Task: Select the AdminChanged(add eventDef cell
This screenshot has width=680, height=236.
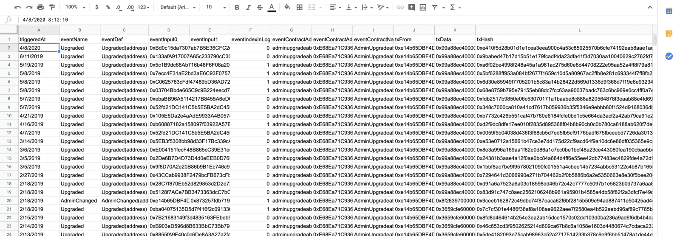Action: pos(124,200)
